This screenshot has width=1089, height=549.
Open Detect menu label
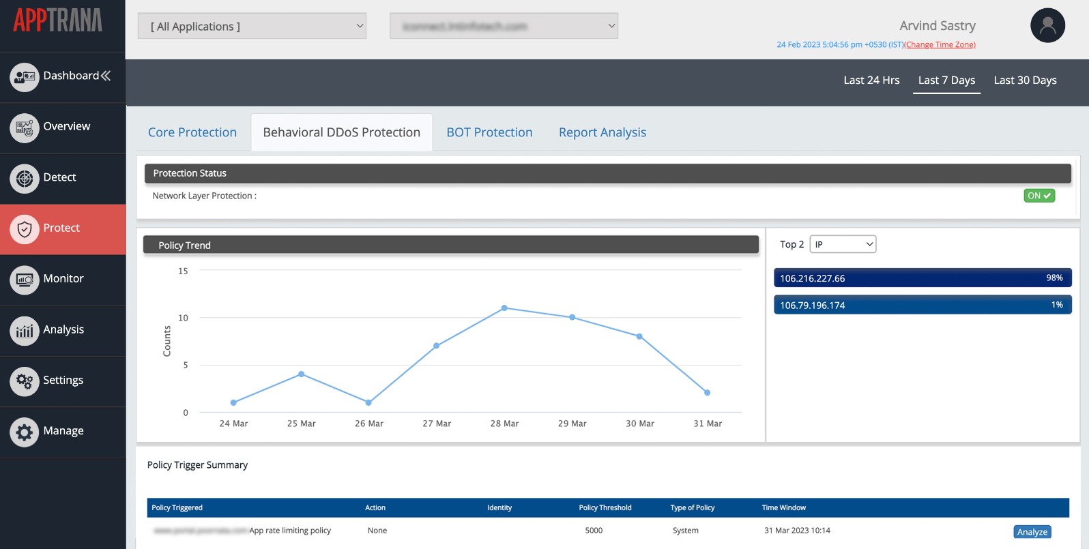[59, 177]
